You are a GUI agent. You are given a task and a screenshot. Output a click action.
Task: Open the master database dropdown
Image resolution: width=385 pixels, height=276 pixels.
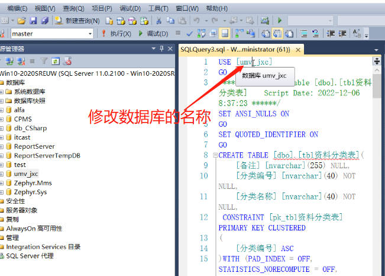click(x=90, y=34)
